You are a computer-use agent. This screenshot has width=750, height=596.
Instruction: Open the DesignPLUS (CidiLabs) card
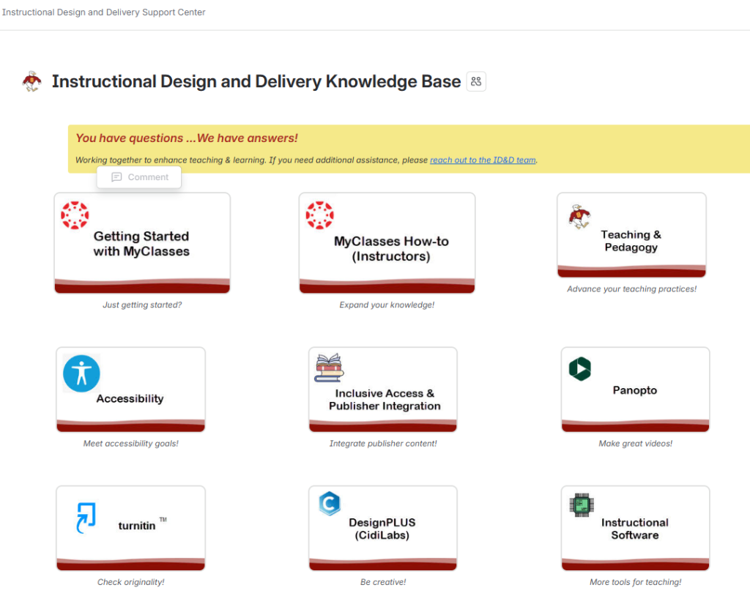point(382,528)
